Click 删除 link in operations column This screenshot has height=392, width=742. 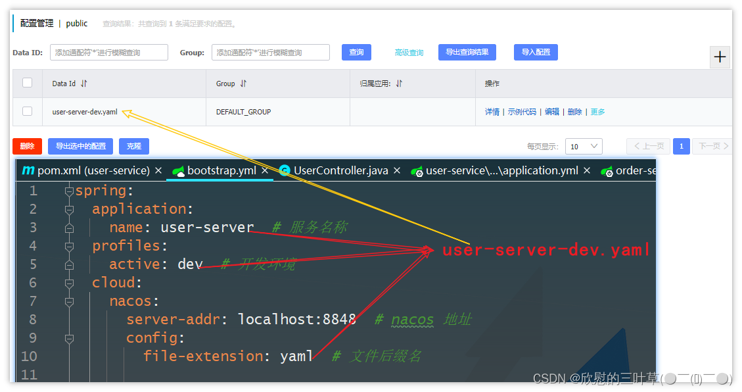point(574,112)
